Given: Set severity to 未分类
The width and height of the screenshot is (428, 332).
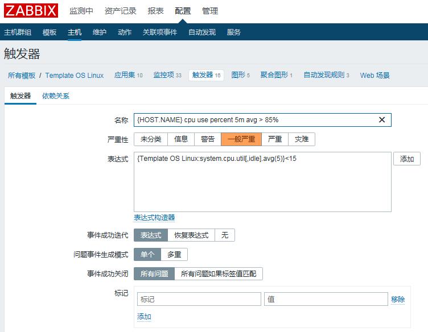Looking at the screenshot, I should 151,139.
